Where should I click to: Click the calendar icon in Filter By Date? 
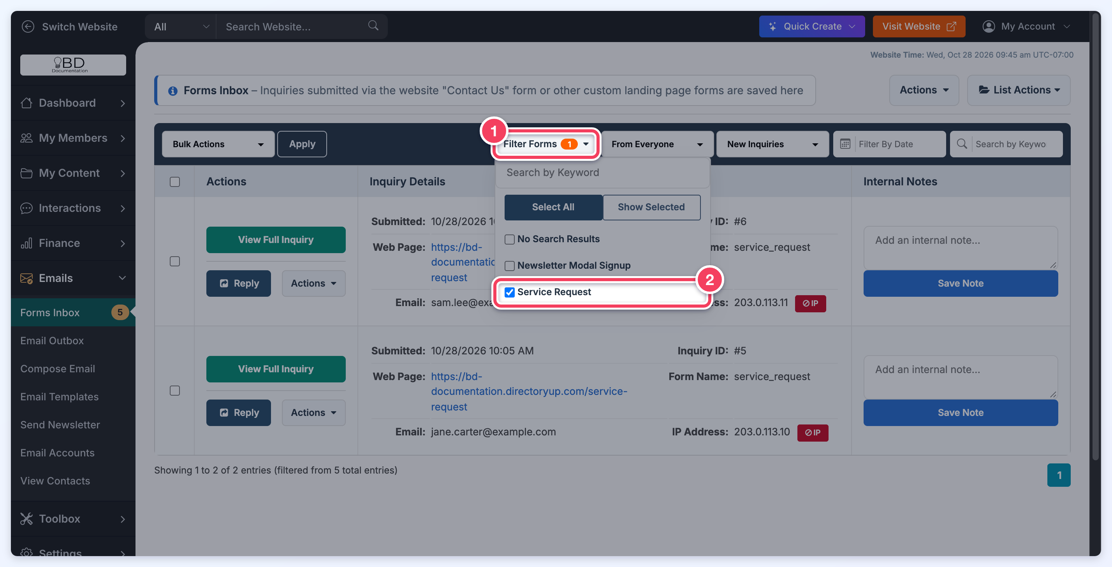pos(845,144)
